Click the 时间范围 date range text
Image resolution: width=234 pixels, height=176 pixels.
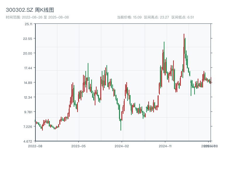pos(37,17)
